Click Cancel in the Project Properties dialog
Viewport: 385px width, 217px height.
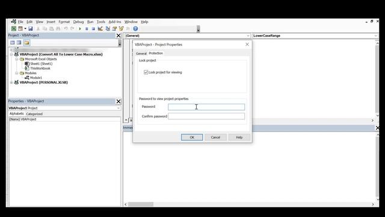tap(215, 137)
